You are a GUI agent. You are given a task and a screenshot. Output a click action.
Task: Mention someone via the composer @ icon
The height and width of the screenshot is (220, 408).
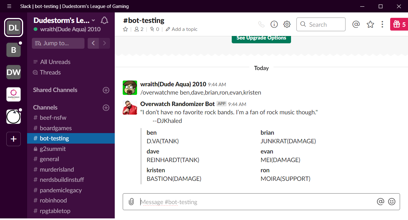coord(381,202)
